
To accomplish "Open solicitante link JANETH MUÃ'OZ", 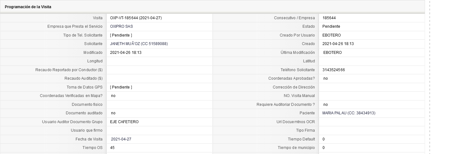I will pos(139,44).
